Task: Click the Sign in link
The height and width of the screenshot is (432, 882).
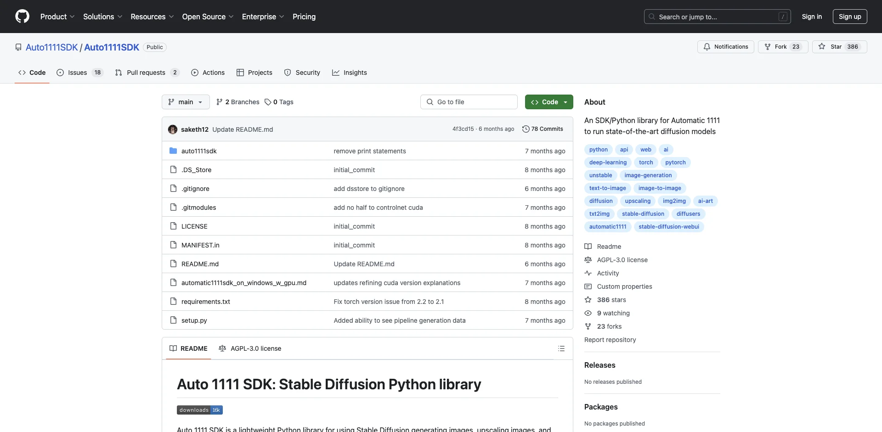Action: pos(812,17)
